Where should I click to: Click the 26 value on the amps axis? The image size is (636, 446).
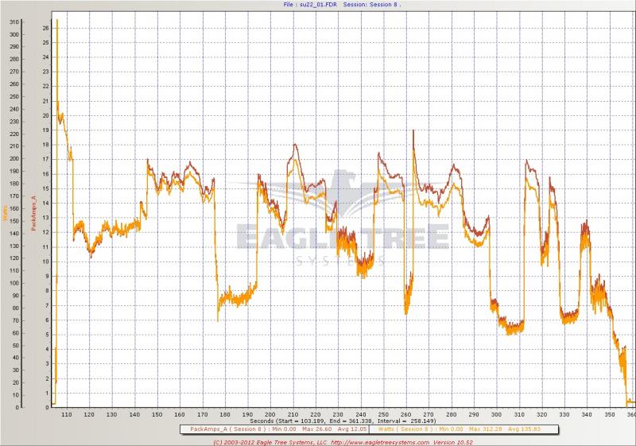[x=45, y=28]
